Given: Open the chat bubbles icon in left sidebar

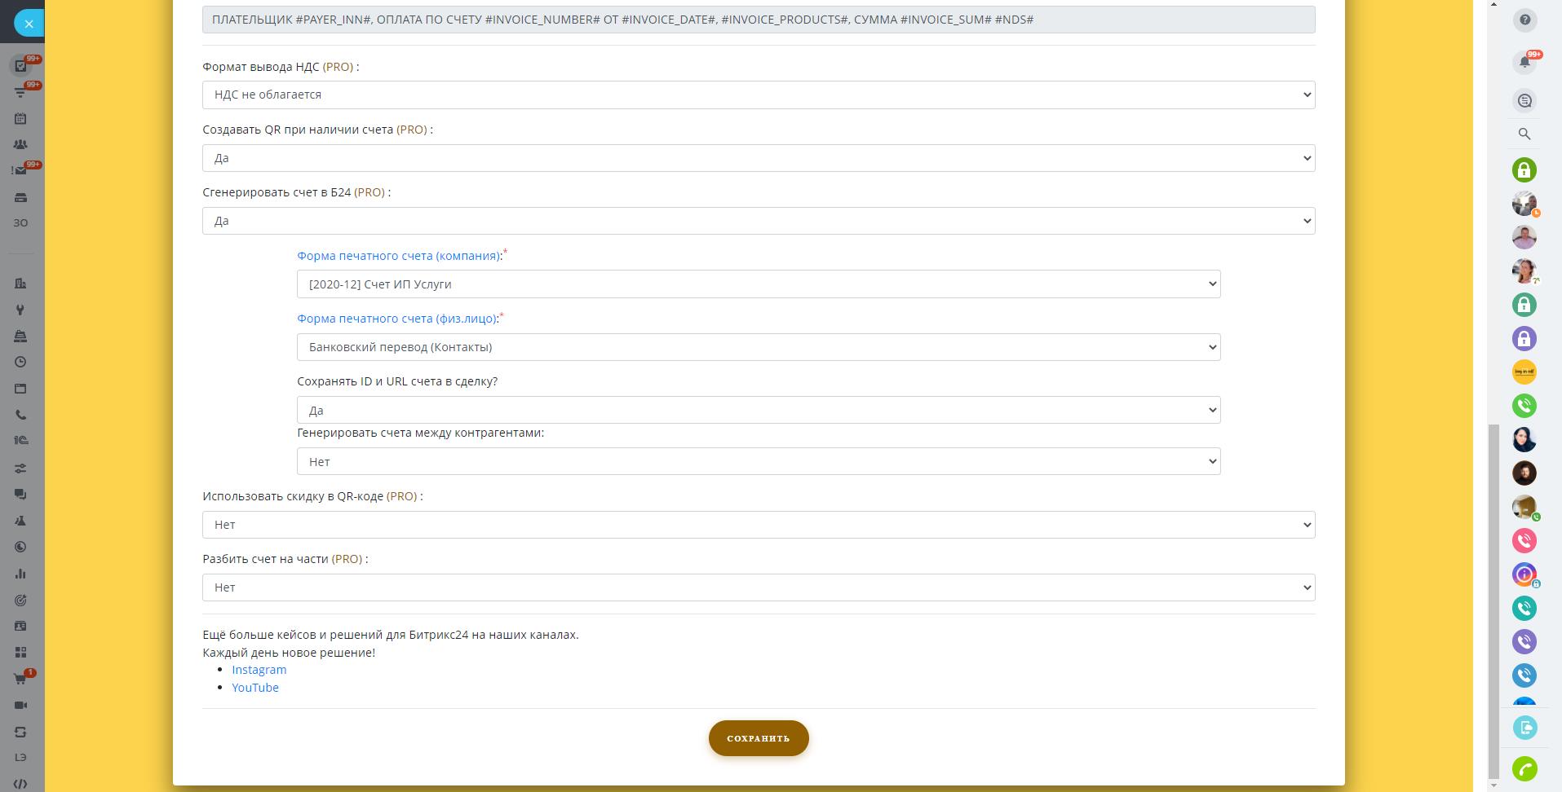Looking at the screenshot, I should (x=20, y=494).
